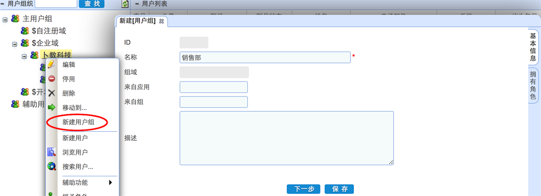Click the browse users icon beside 浏览用户

click(x=51, y=151)
